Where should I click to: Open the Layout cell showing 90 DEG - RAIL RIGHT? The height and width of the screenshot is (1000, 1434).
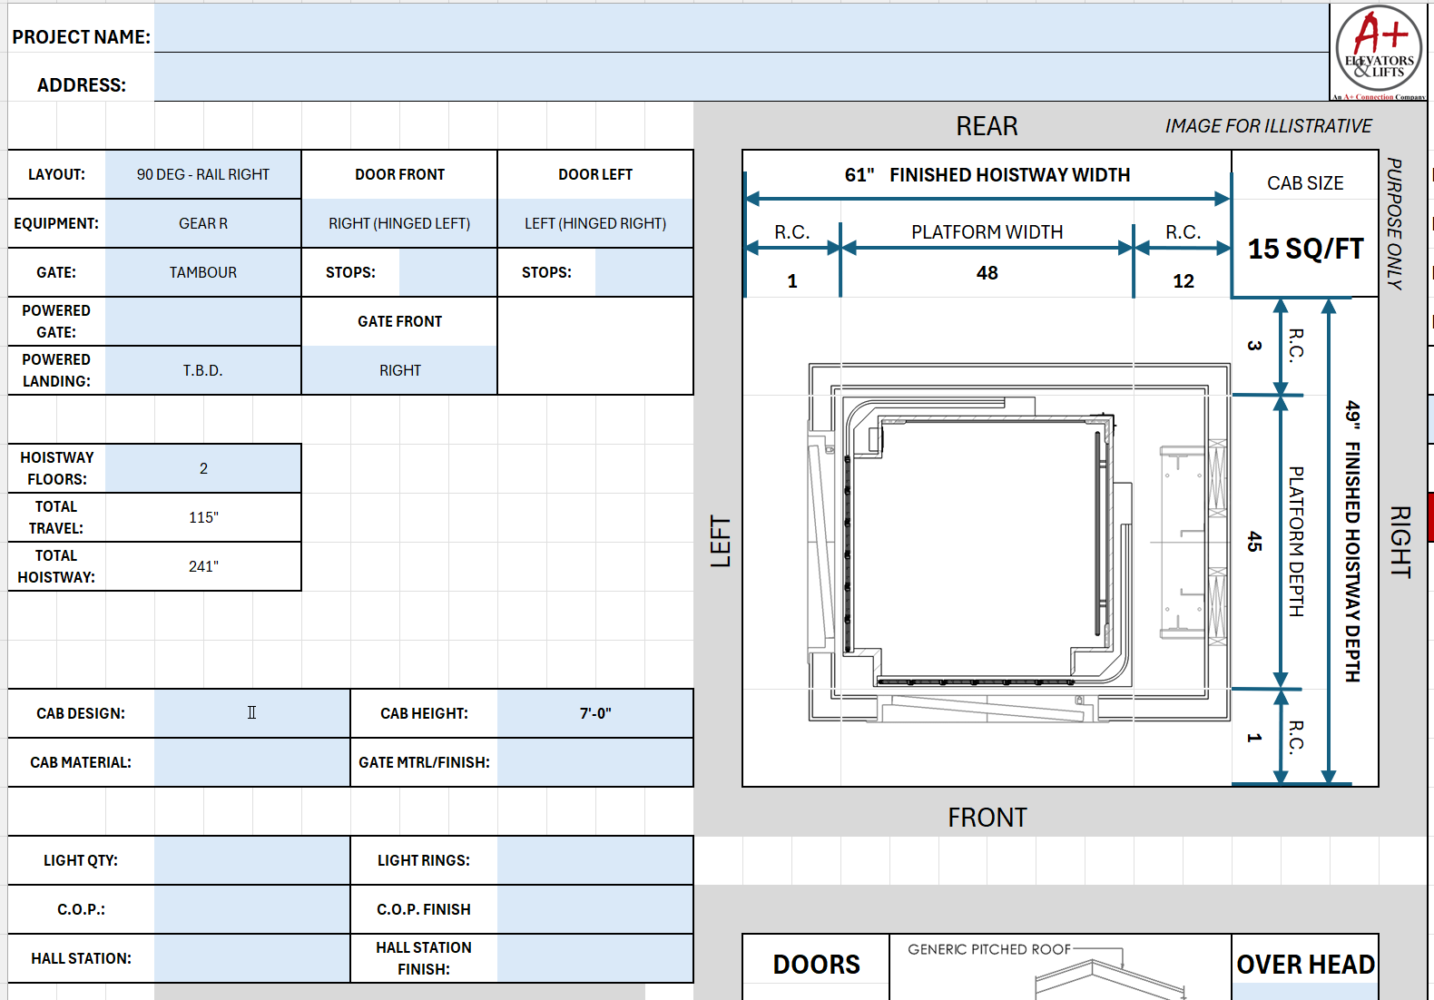(x=203, y=174)
